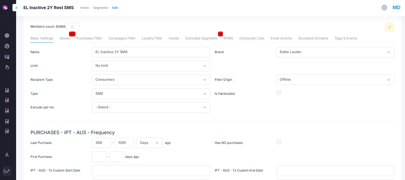Click the EL Inactive 2Y Rest SMS page title
The image size is (405, 180).
[x=49, y=8]
